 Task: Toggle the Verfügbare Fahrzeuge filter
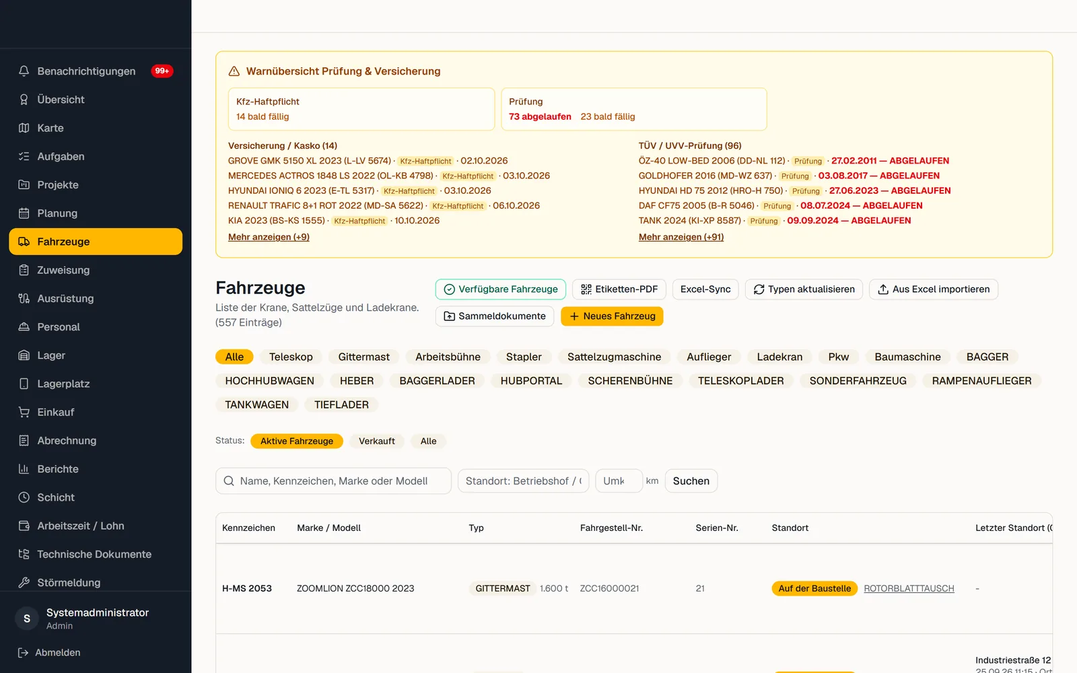click(501, 289)
